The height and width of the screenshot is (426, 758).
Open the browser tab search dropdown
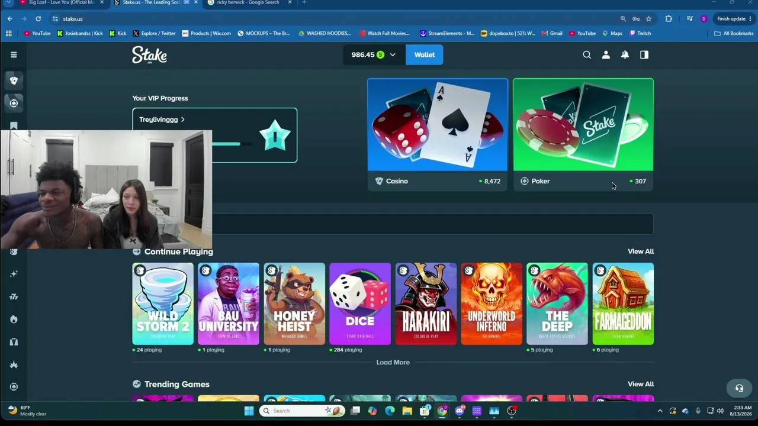[x=8, y=3]
